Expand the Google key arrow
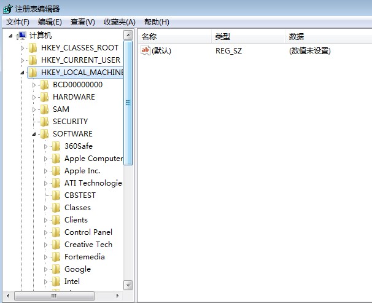This screenshot has height=303, width=372. coord(46,270)
